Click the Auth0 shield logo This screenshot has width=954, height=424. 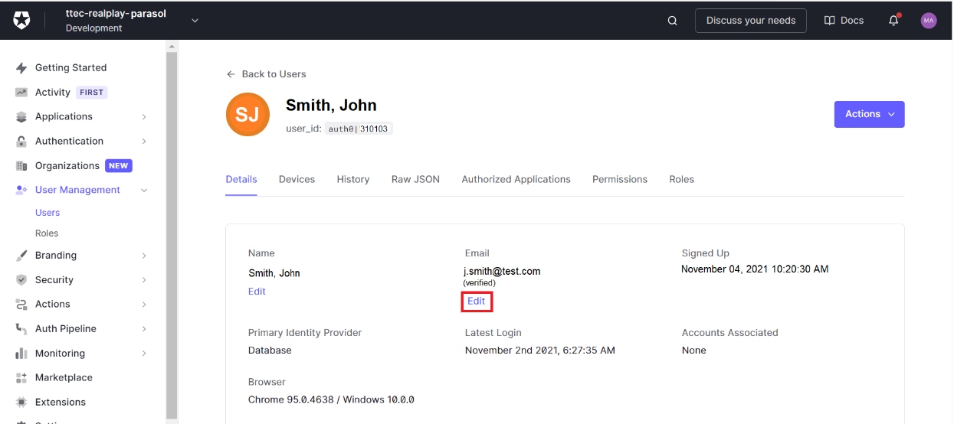coord(21,21)
